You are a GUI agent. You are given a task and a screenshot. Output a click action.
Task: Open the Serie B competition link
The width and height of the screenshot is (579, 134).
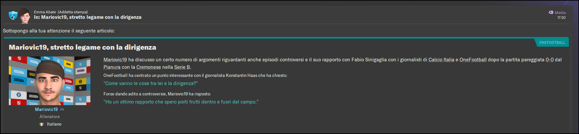click(x=182, y=67)
